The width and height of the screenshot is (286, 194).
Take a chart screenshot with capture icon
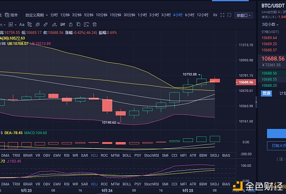coord(86,24)
